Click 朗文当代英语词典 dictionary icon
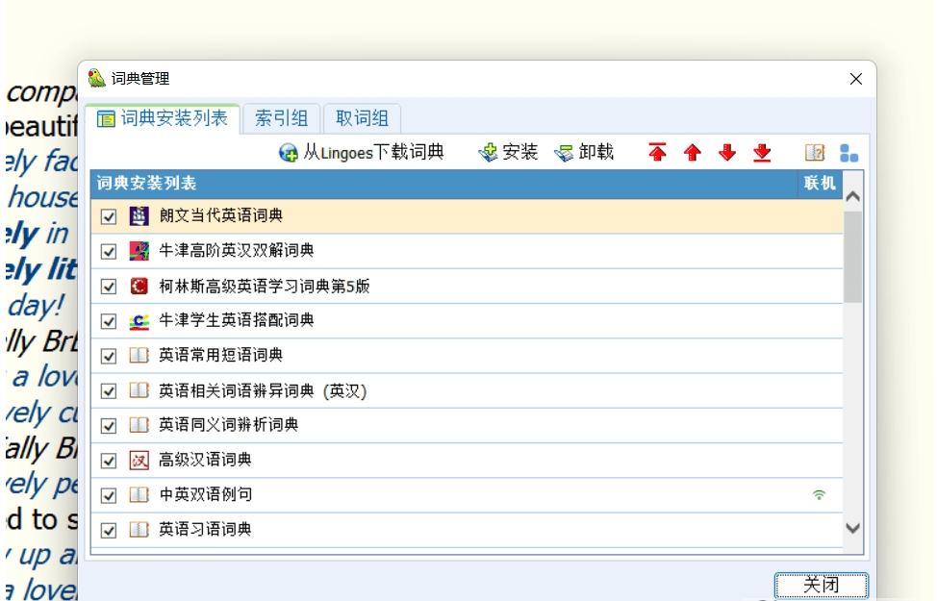Screen dimensions: 937x601 (139, 215)
